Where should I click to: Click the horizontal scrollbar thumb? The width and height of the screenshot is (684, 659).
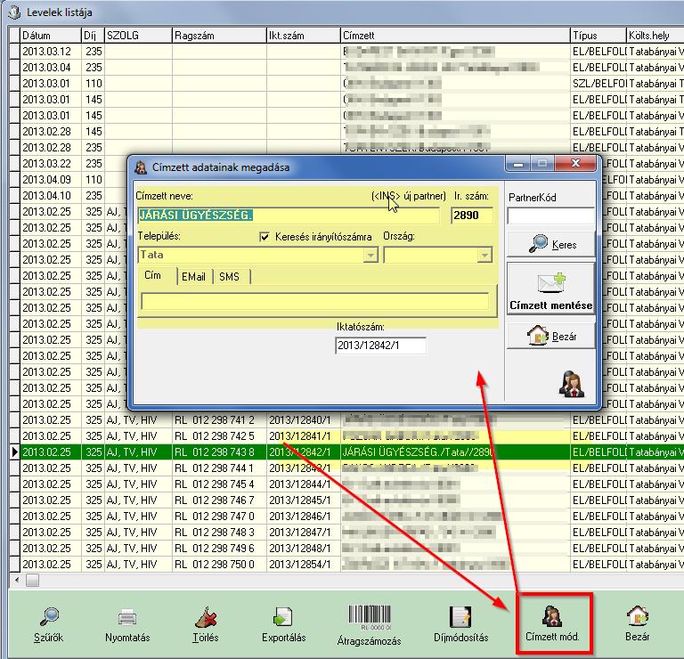point(32,580)
